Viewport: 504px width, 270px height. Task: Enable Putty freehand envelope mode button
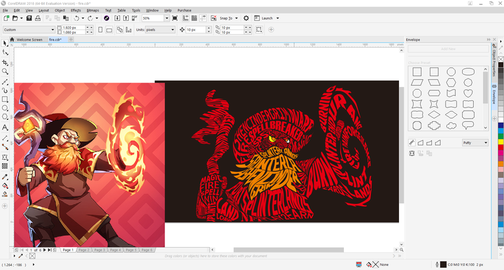[411, 143]
